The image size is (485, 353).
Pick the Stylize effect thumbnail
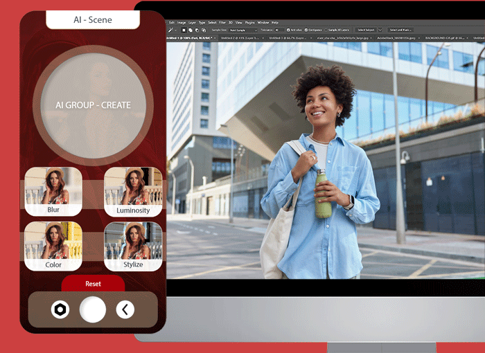pyautogui.click(x=133, y=246)
